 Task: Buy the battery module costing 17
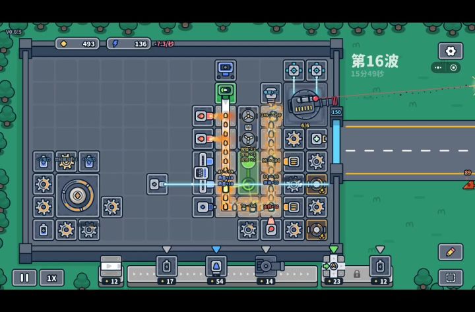pyautogui.click(x=167, y=270)
